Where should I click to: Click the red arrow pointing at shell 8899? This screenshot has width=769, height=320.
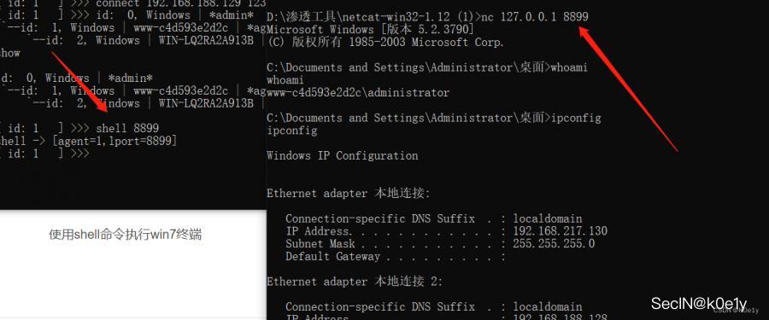click(x=80, y=84)
